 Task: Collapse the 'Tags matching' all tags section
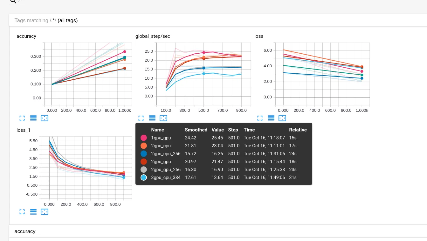pos(218,20)
